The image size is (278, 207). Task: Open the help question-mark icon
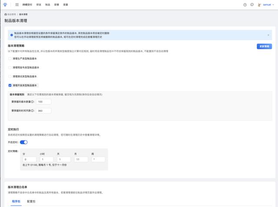pos(245,5)
